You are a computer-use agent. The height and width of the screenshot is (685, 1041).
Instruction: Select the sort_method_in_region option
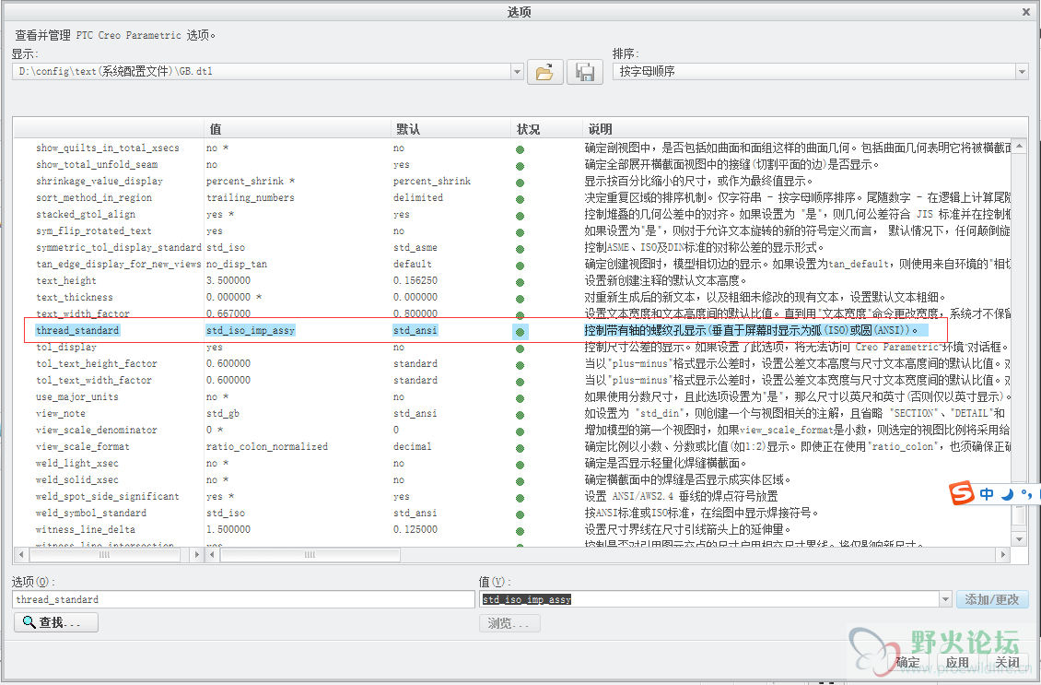tap(94, 197)
